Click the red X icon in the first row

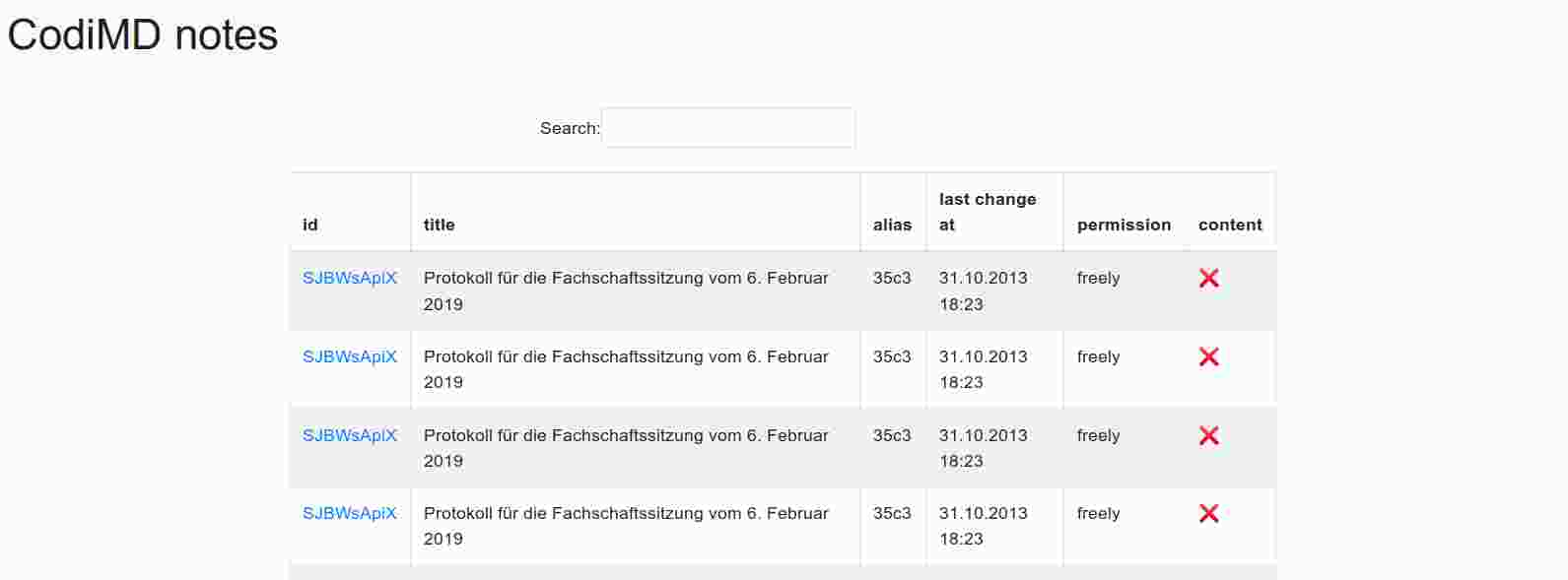1209,279
